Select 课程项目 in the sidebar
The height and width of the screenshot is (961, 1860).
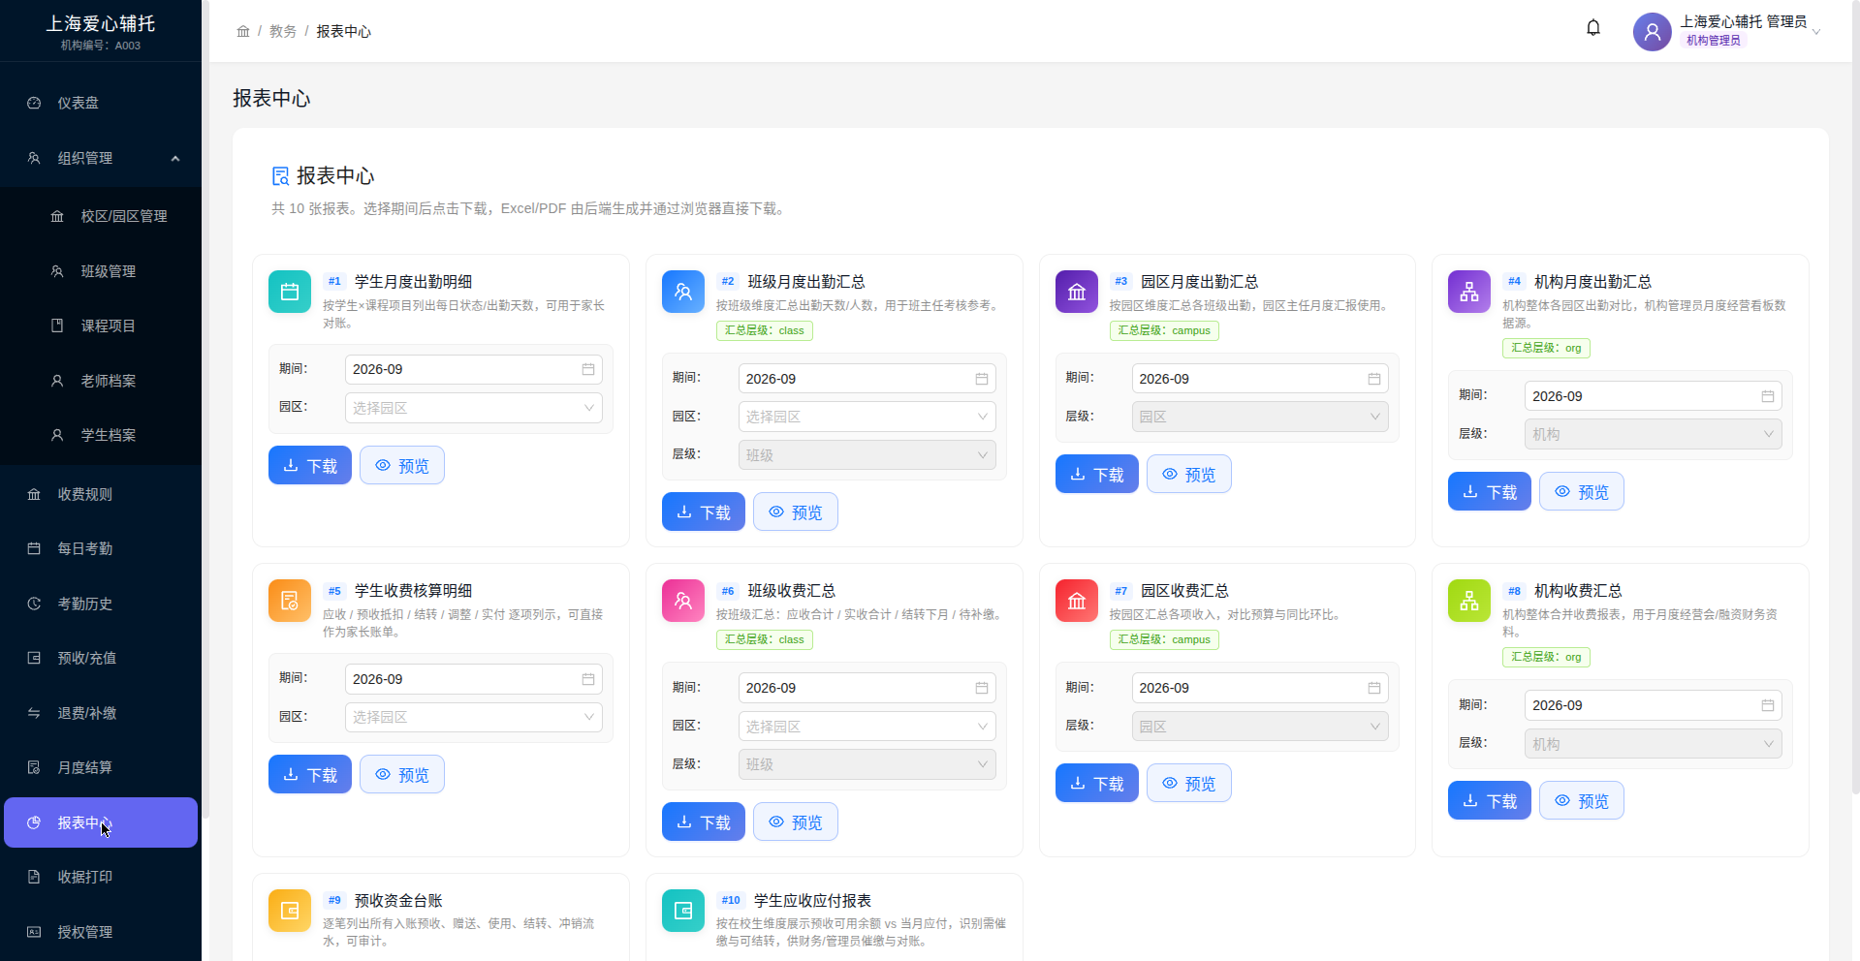pyautogui.click(x=101, y=325)
